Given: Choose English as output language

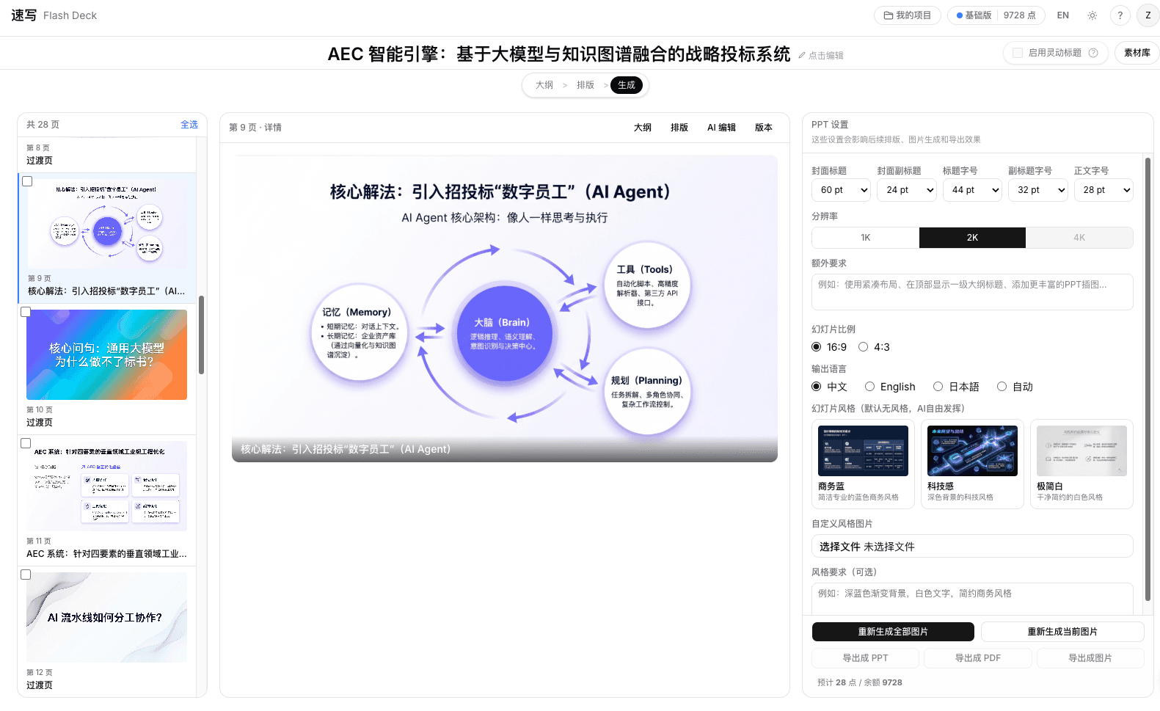Looking at the screenshot, I should coord(869,387).
